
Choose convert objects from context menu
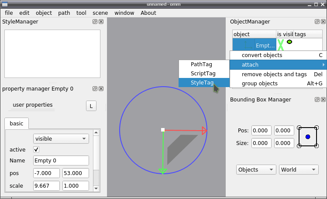coord(278,55)
